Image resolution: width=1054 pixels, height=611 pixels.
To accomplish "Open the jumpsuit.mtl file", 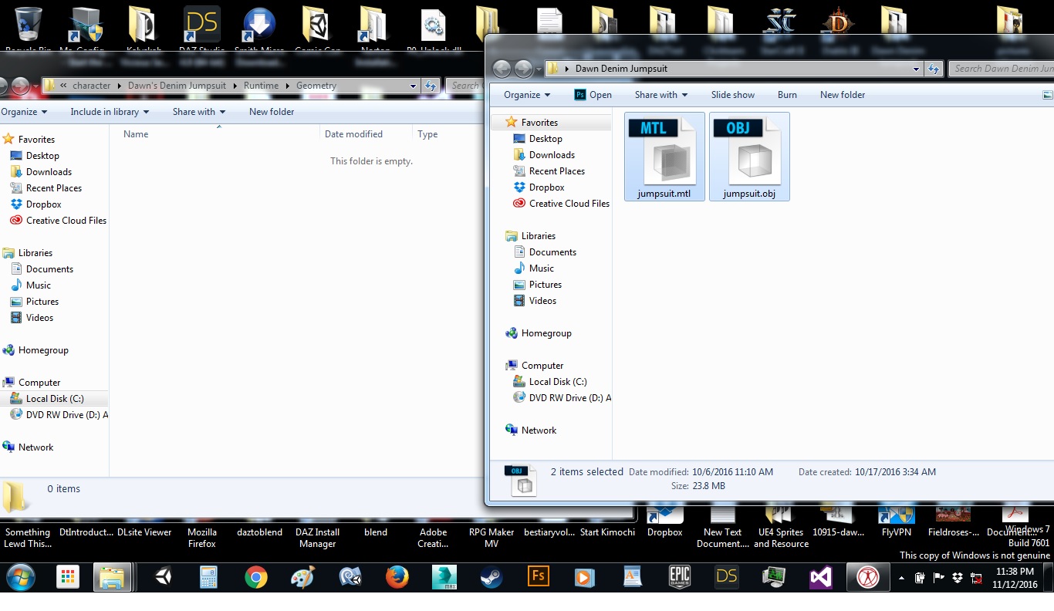I will [664, 157].
